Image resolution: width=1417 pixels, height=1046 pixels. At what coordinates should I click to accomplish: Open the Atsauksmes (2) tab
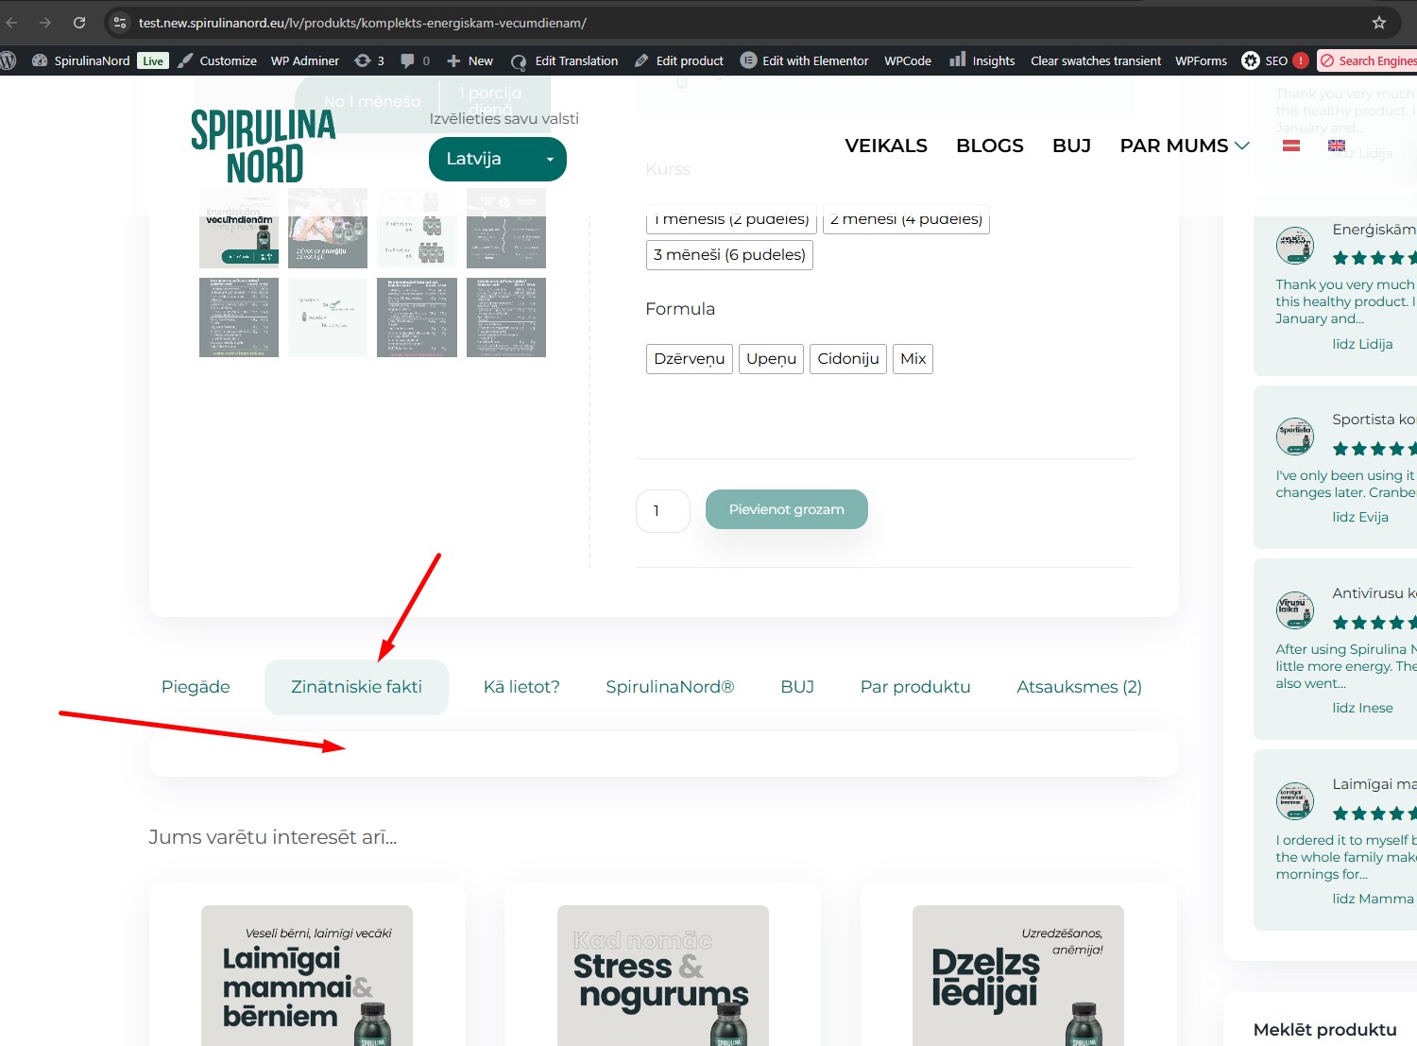click(x=1079, y=687)
